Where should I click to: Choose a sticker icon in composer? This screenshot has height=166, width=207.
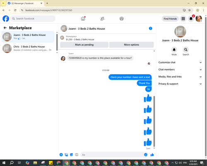[72, 155]
